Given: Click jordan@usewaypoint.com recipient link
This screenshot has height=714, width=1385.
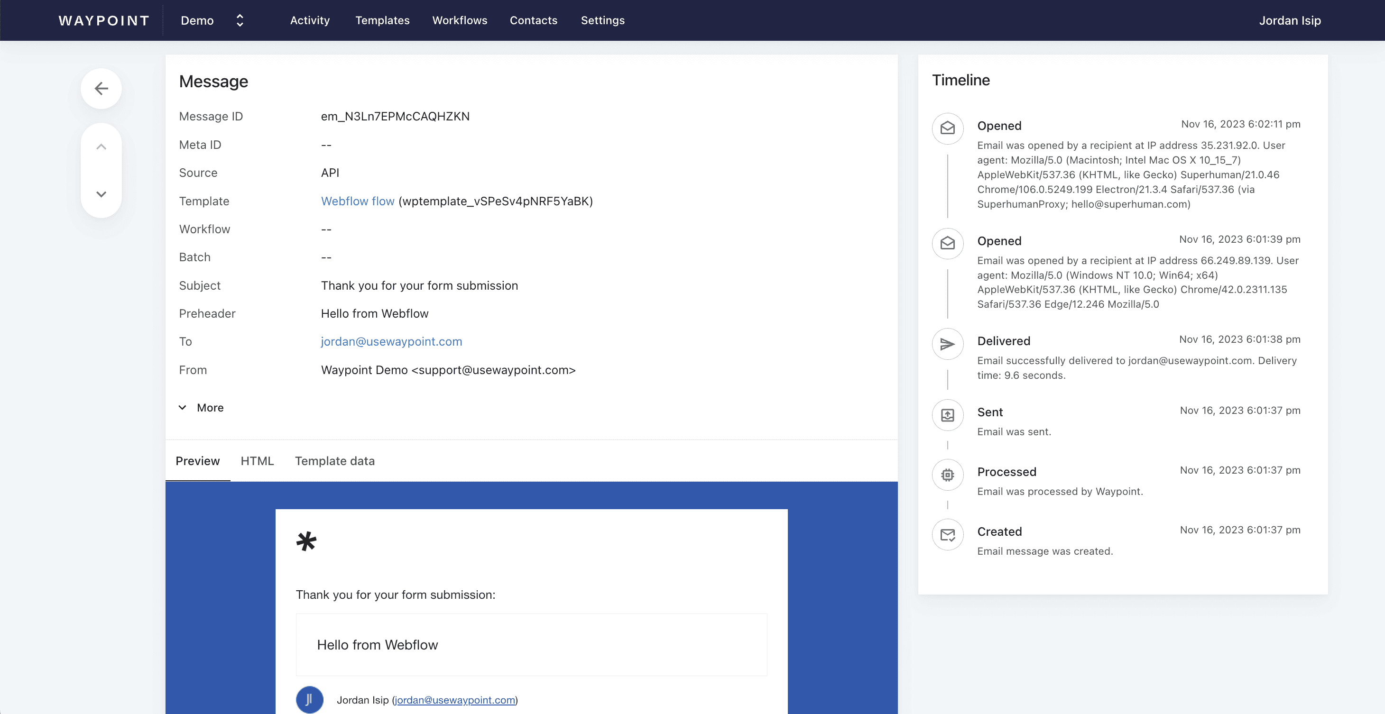Looking at the screenshot, I should click(x=391, y=342).
